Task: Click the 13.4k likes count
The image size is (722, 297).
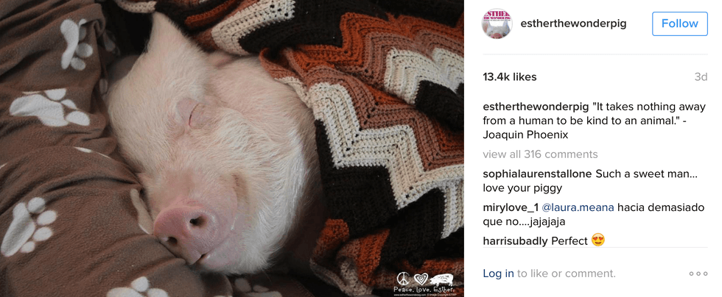Action: (510, 76)
